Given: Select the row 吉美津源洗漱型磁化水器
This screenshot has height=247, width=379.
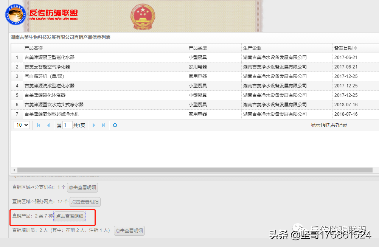Looking at the screenshot, I should (195, 86).
